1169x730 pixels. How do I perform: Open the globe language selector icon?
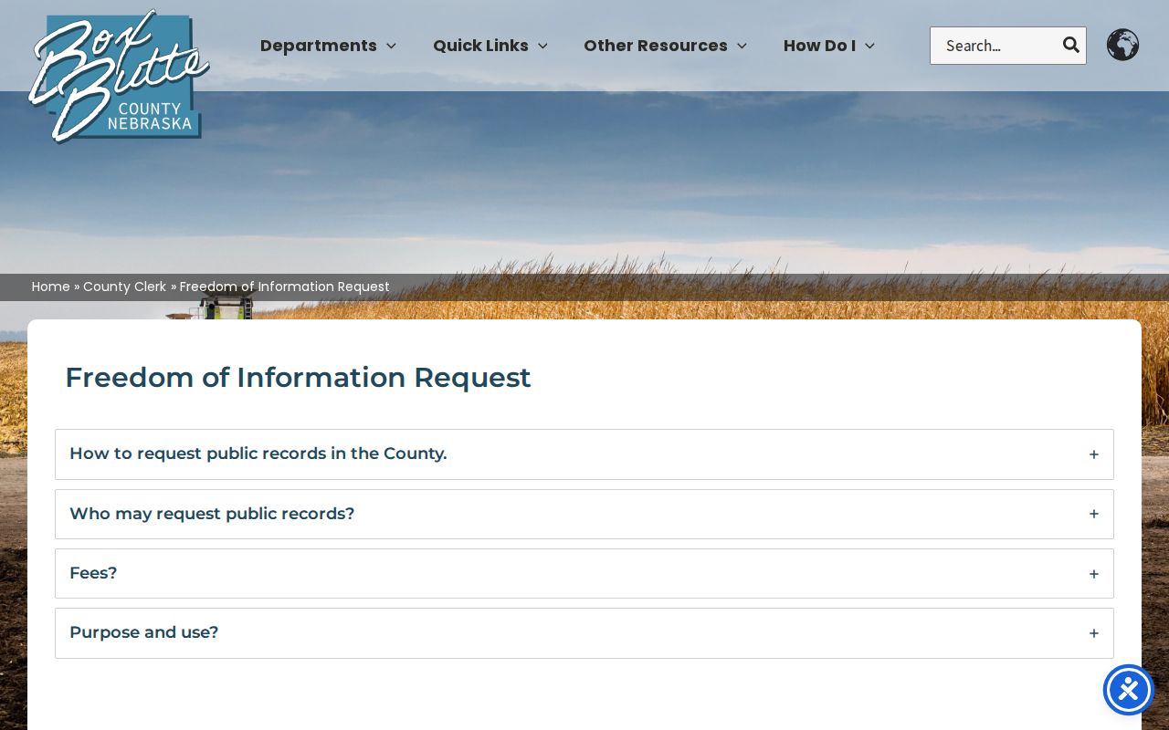1122,45
